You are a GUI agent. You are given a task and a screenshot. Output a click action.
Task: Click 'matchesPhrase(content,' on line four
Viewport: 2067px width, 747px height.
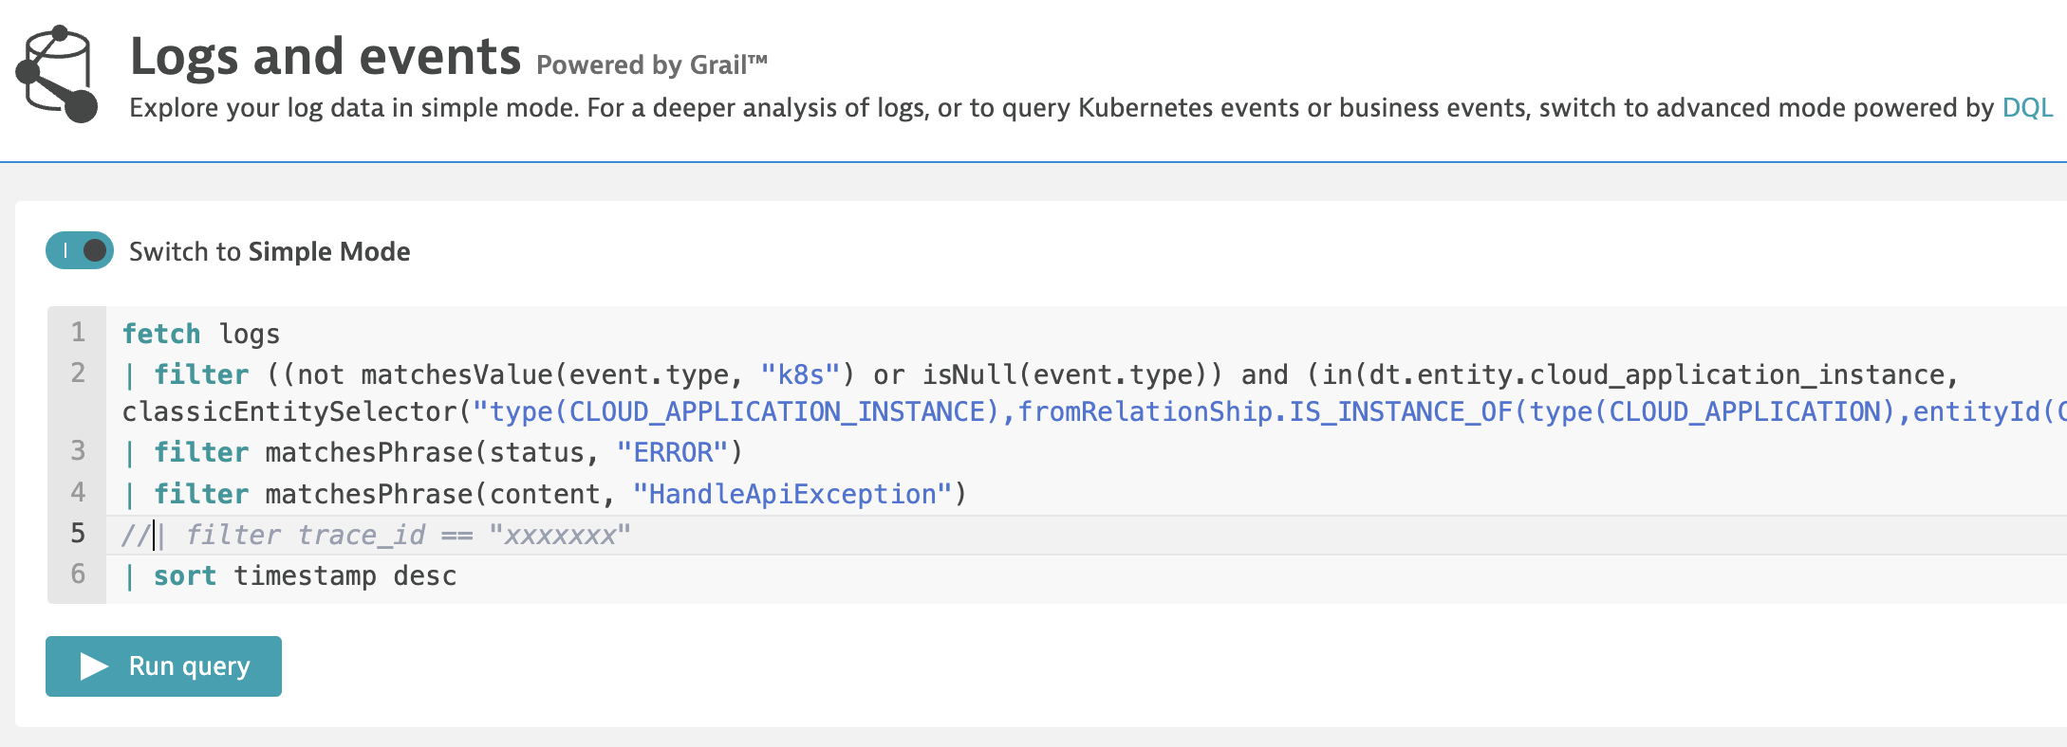click(439, 494)
